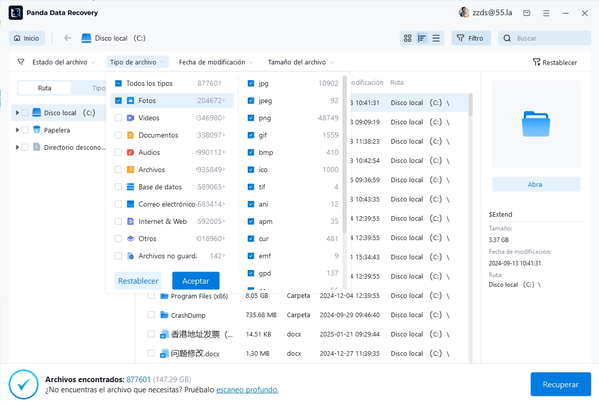Click the filter funnel beside Estado del archivo
This screenshot has width=599, height=405.
[21, 62]
